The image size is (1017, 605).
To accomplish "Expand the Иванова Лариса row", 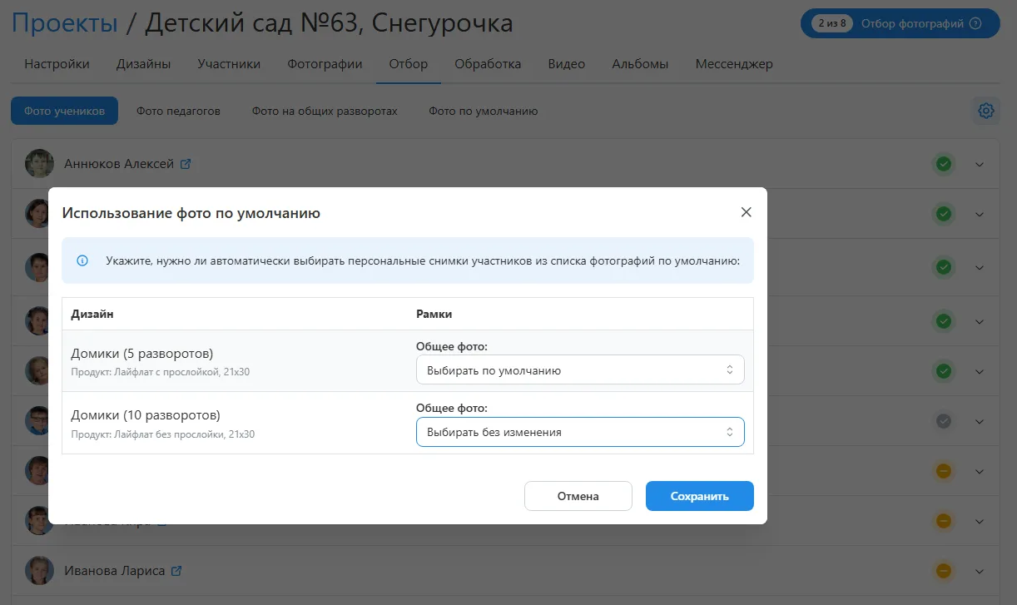I will (x=980, y=572).
